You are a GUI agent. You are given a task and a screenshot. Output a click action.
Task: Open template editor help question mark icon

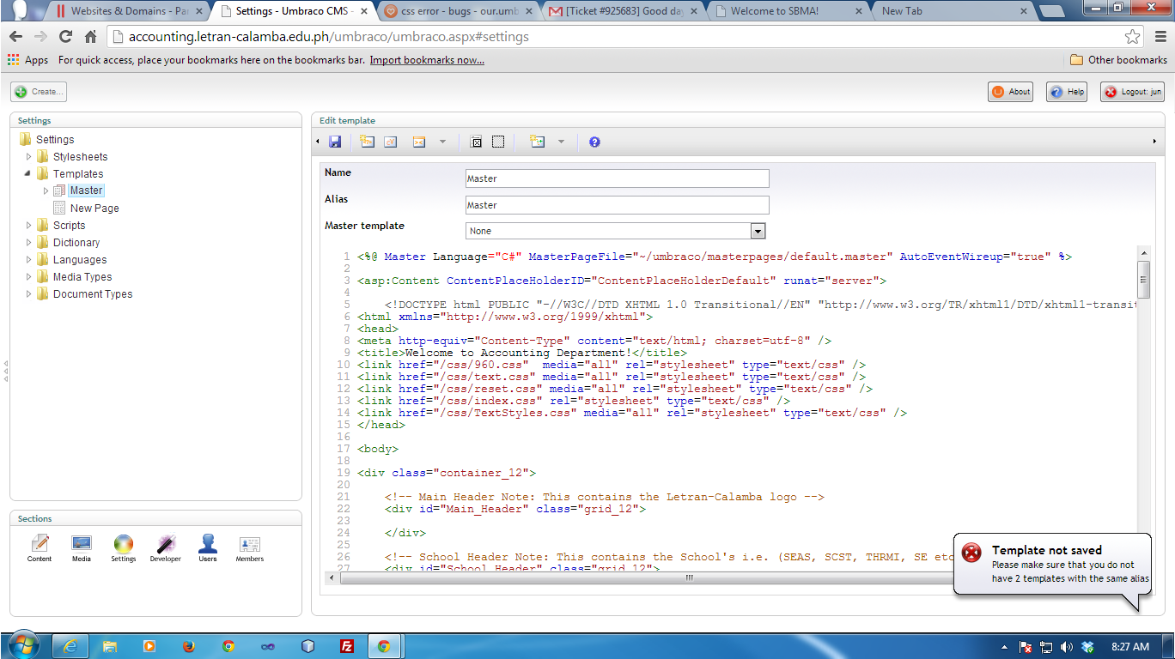coord(594,142)
